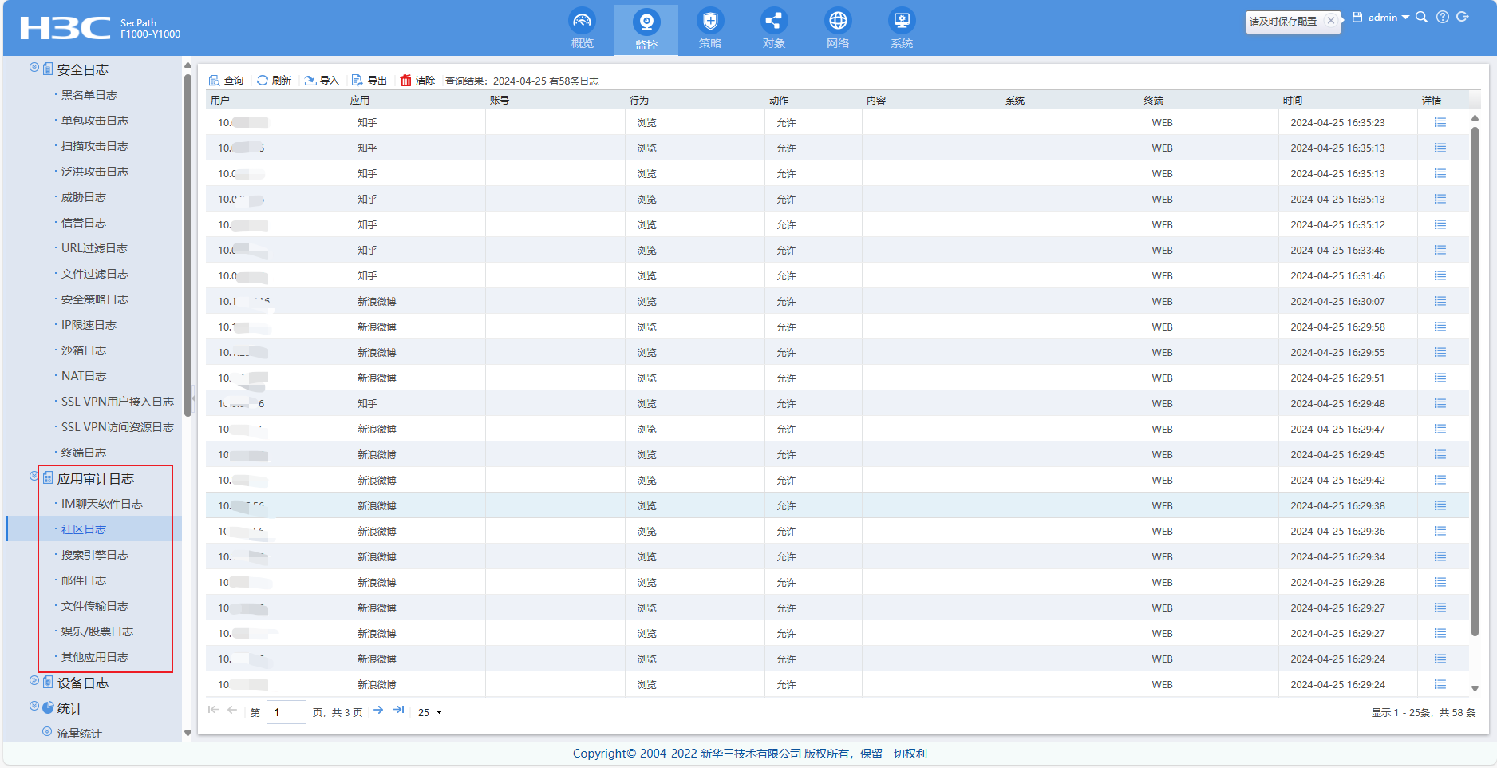Viewport: 1497px width, 768px height.
Task: Click the logout icon in header
Action: pyautogui.click(x=1463, y=17)
